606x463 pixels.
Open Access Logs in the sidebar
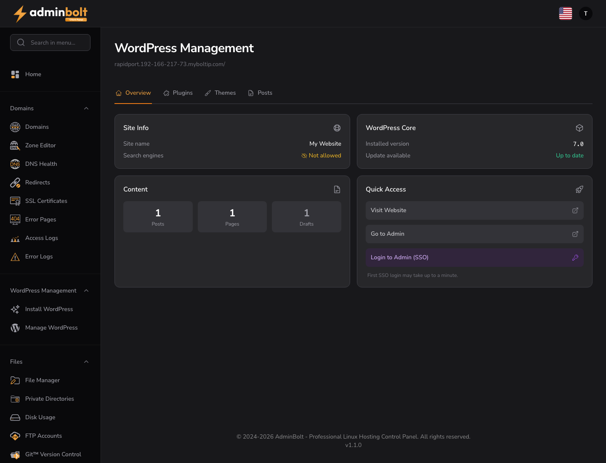click(x=50, y=238)
